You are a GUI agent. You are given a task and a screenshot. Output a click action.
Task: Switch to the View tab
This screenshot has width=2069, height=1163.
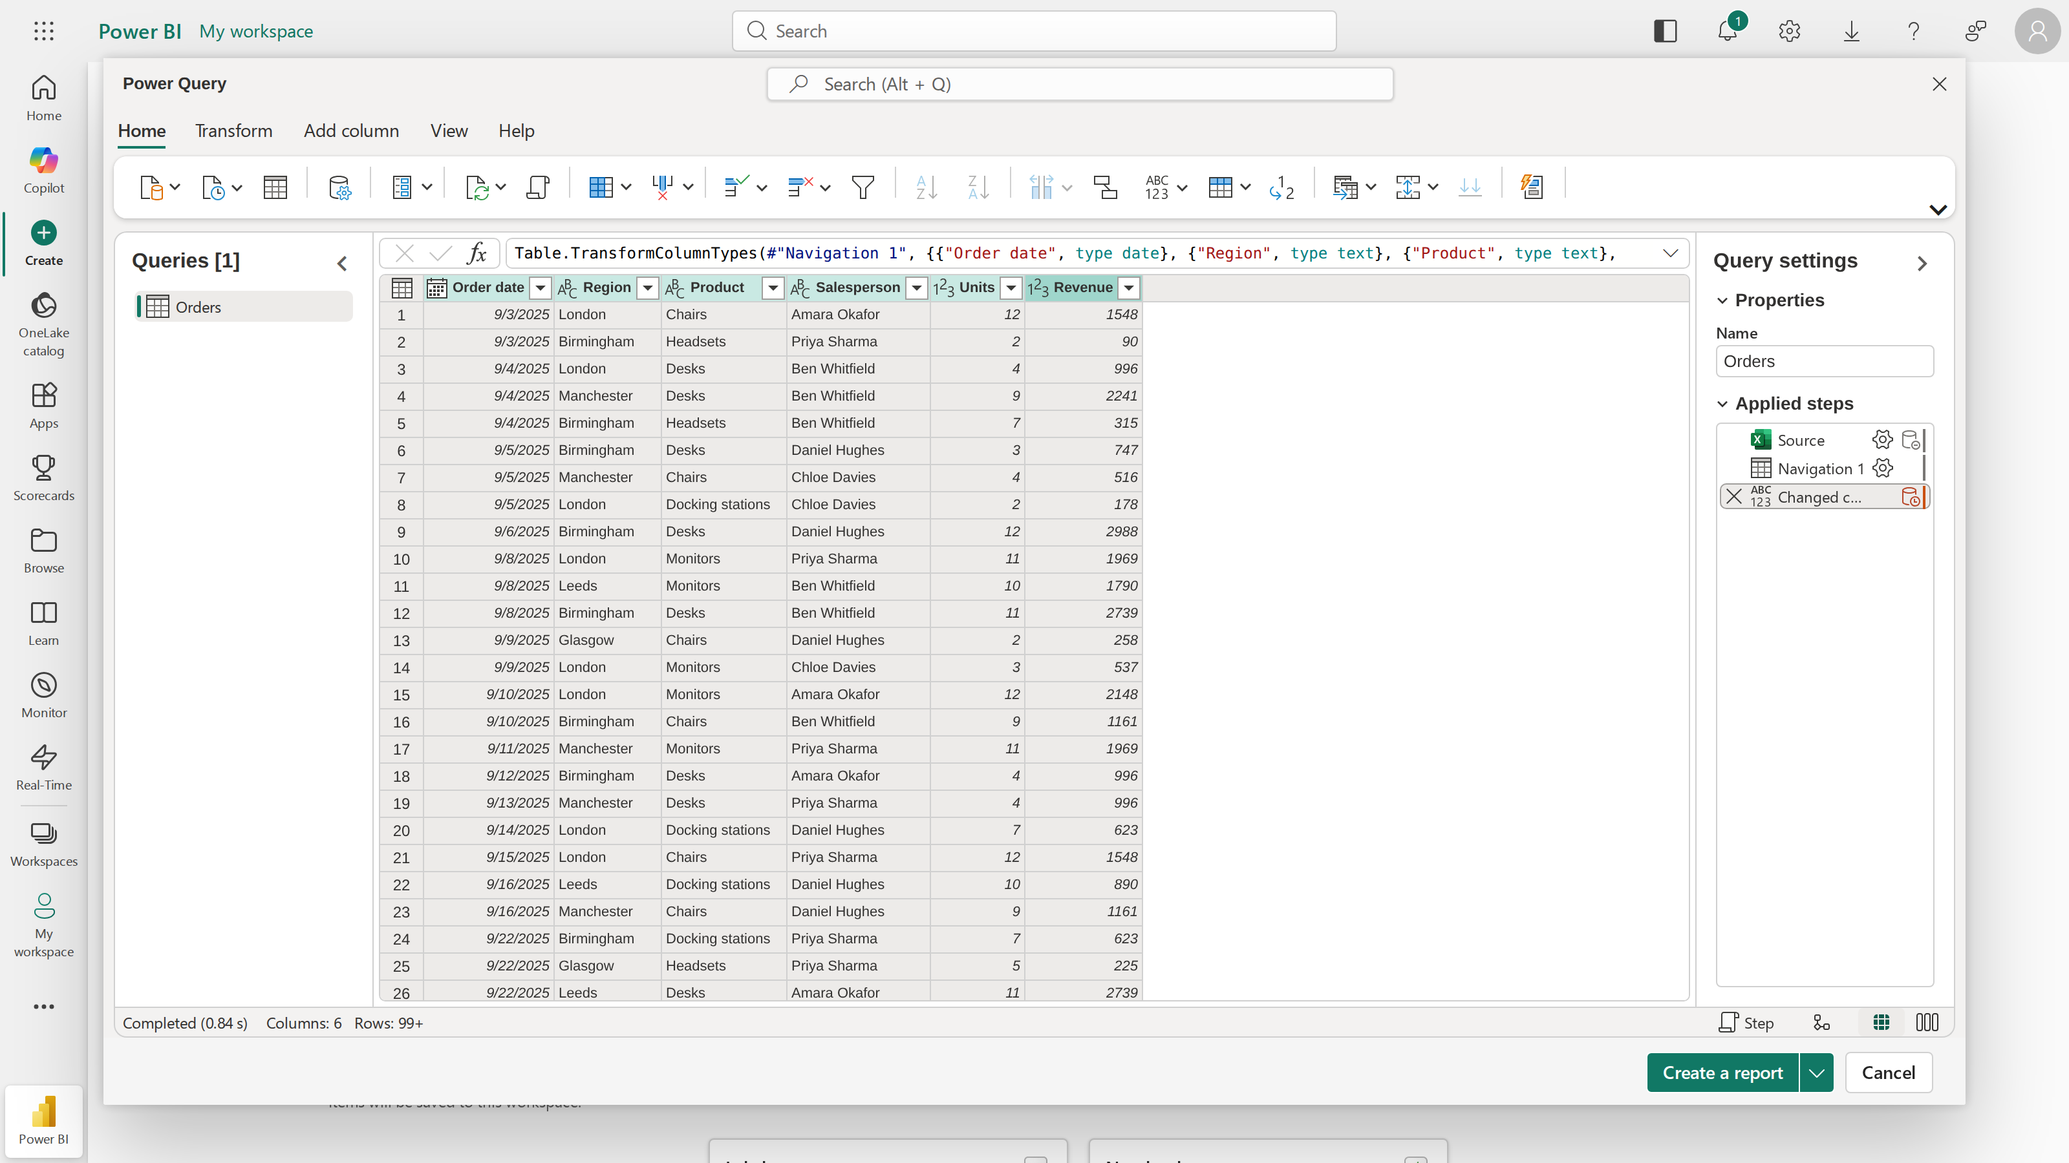coord(448,131)
